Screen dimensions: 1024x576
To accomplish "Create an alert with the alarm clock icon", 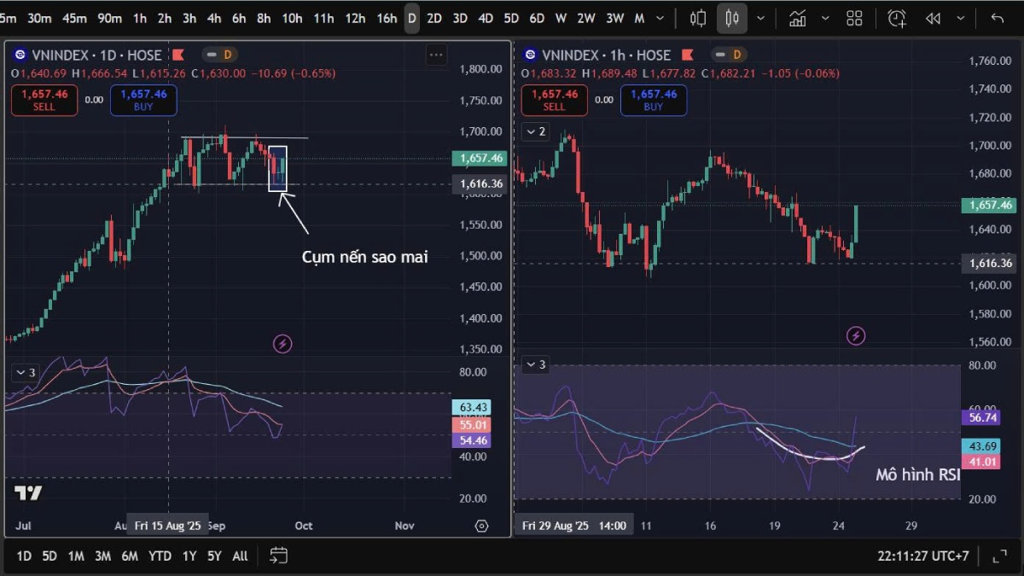I will point(897,18).
